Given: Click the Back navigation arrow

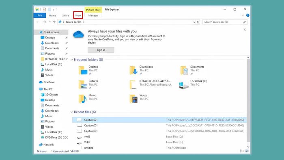Looking at the screenshot, I should pyautogui.click(x=38, y=22).
